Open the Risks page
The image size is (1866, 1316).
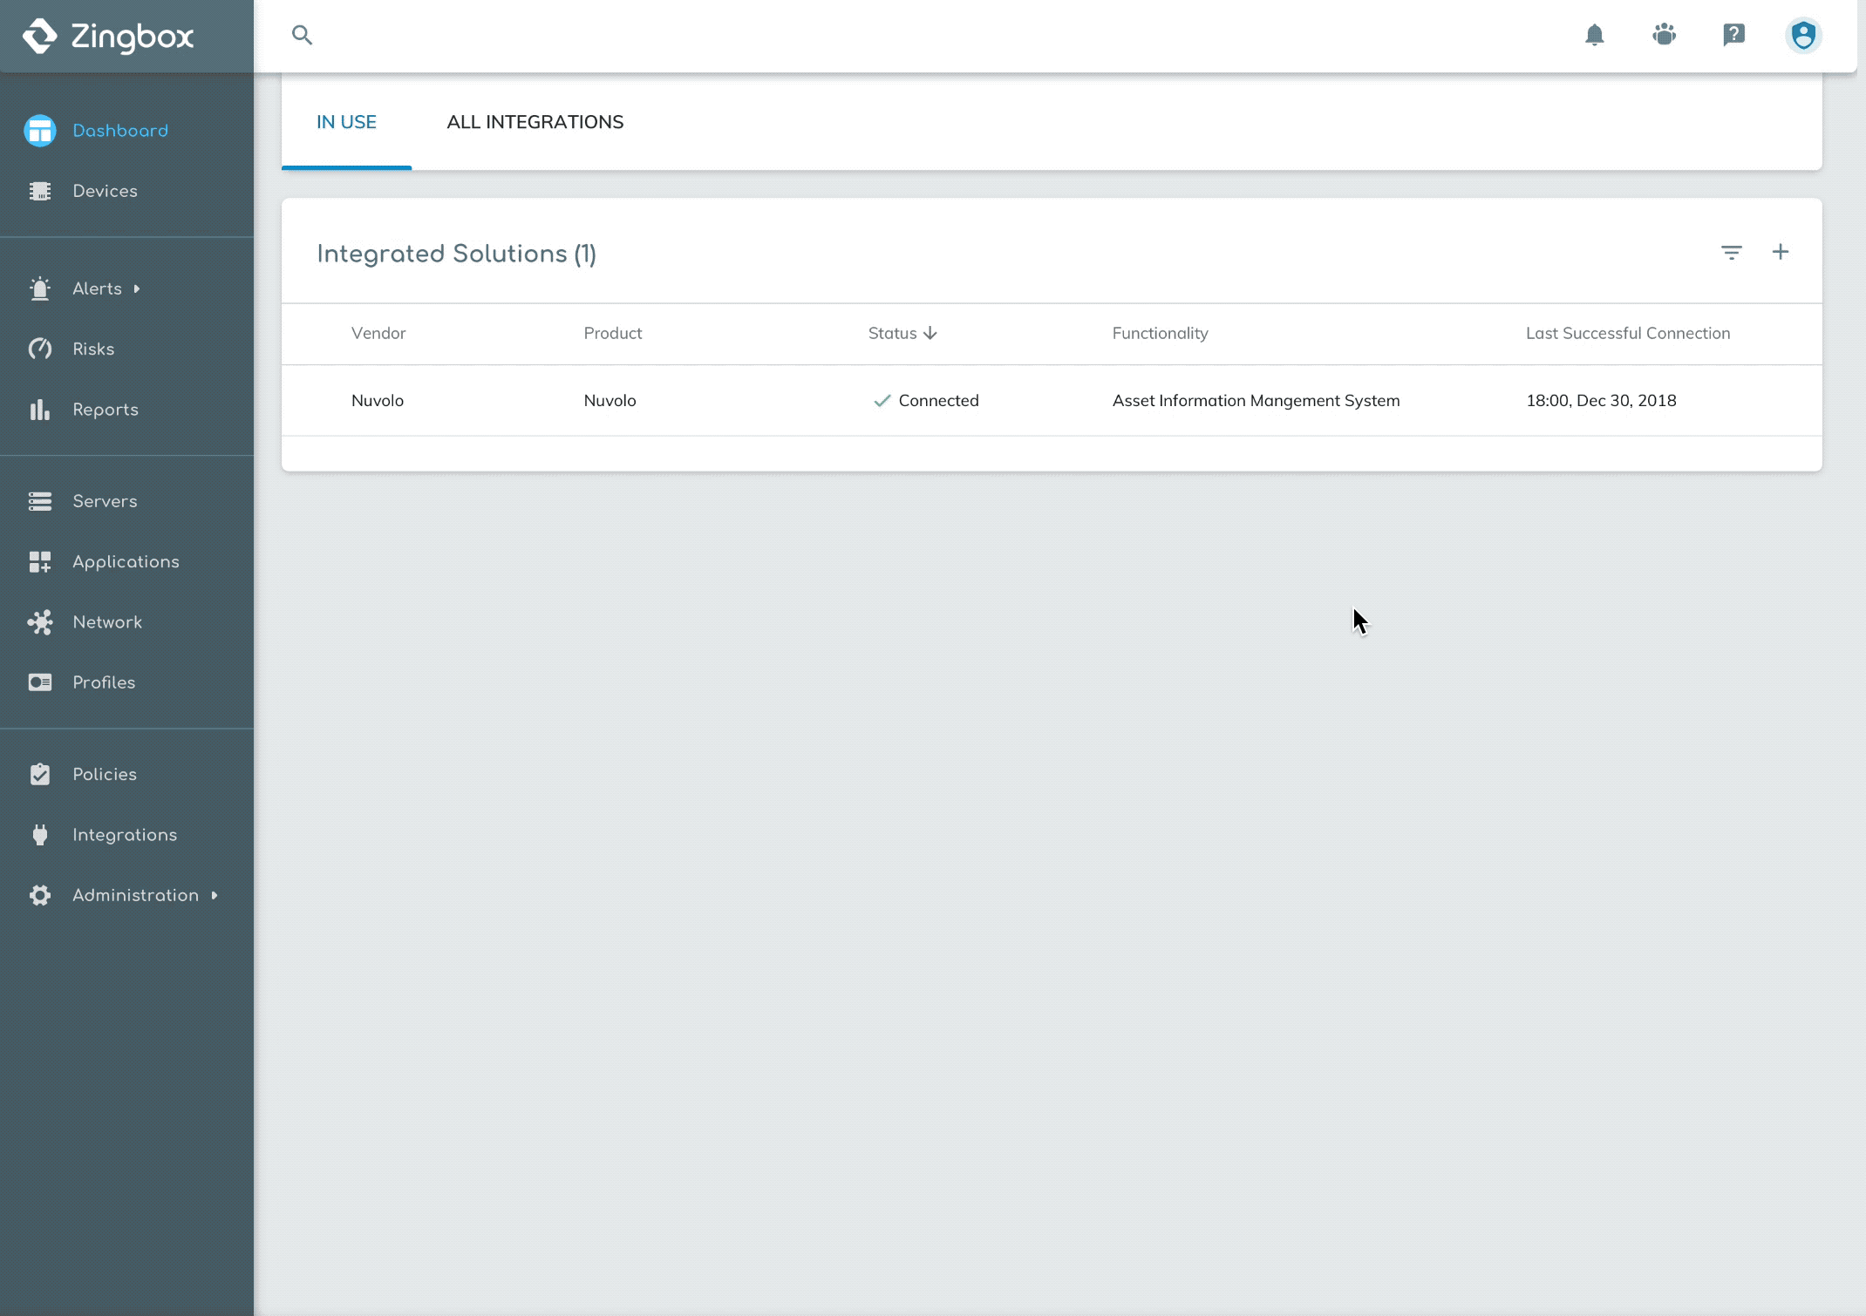[x=93, y=349]
